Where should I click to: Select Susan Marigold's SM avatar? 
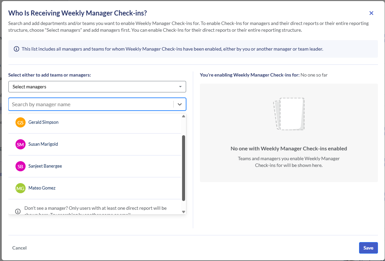21,144
